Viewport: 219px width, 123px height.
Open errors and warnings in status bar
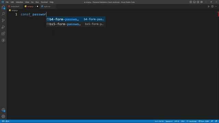[5, 121]
